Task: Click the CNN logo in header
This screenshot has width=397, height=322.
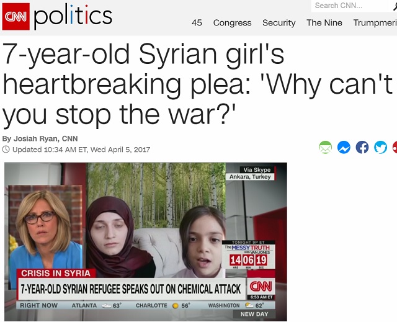Action: point(16,17)
